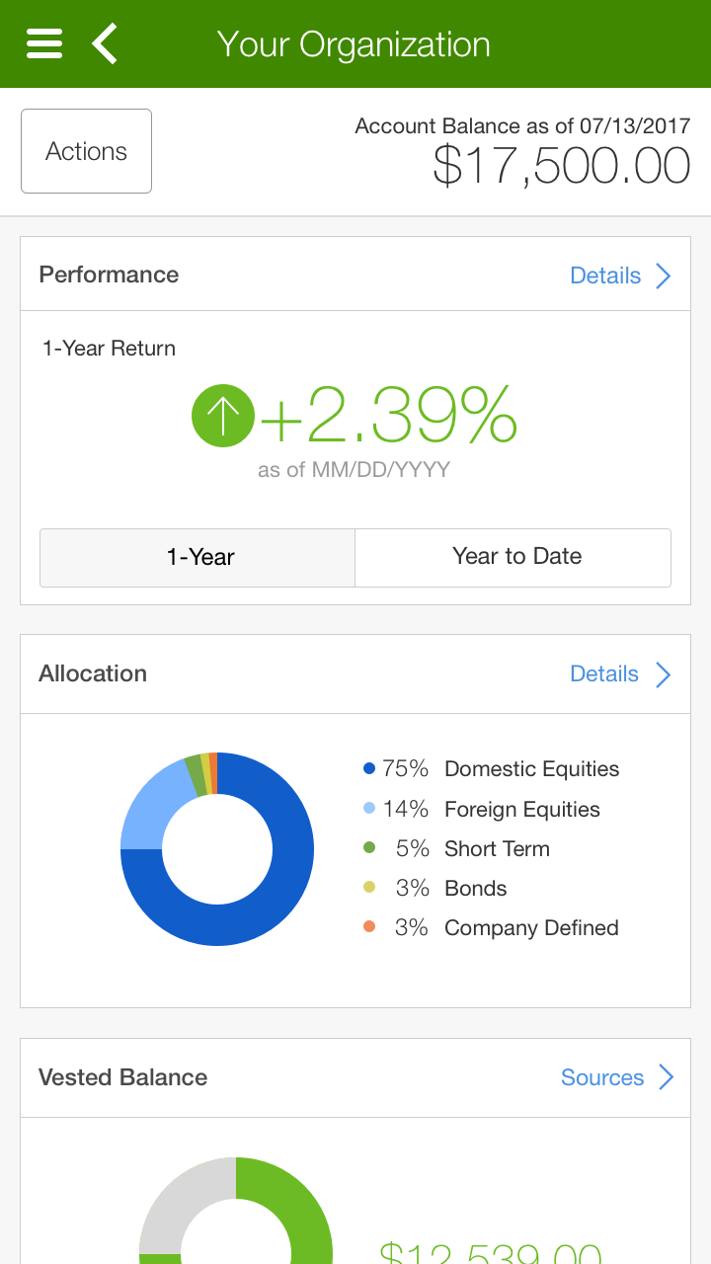Switch to Year to Date return
The height and width of the screenshot is (1264, 711).
tap(515, 557)
